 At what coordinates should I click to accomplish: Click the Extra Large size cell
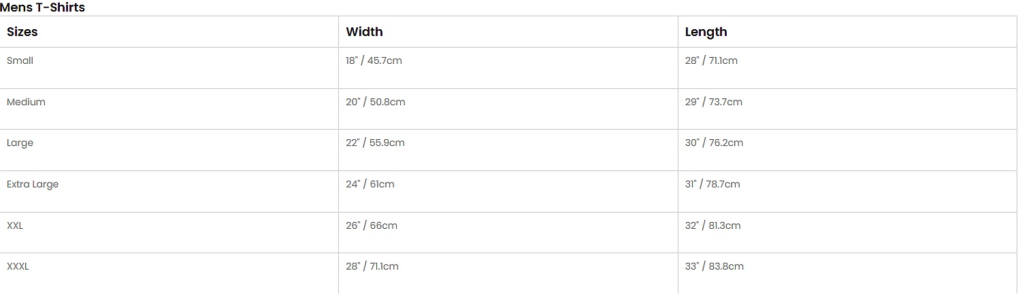pyautogui.click(x=33, y=184)
